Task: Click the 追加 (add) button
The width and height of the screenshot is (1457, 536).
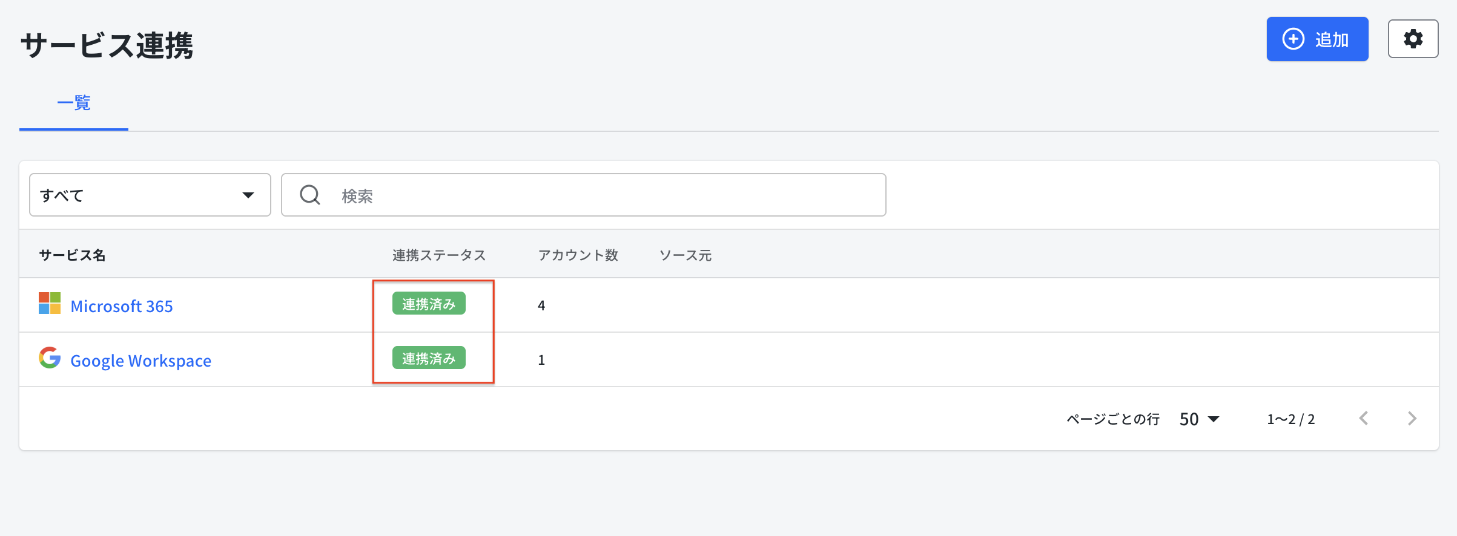Action: [x=1317, y=39]
